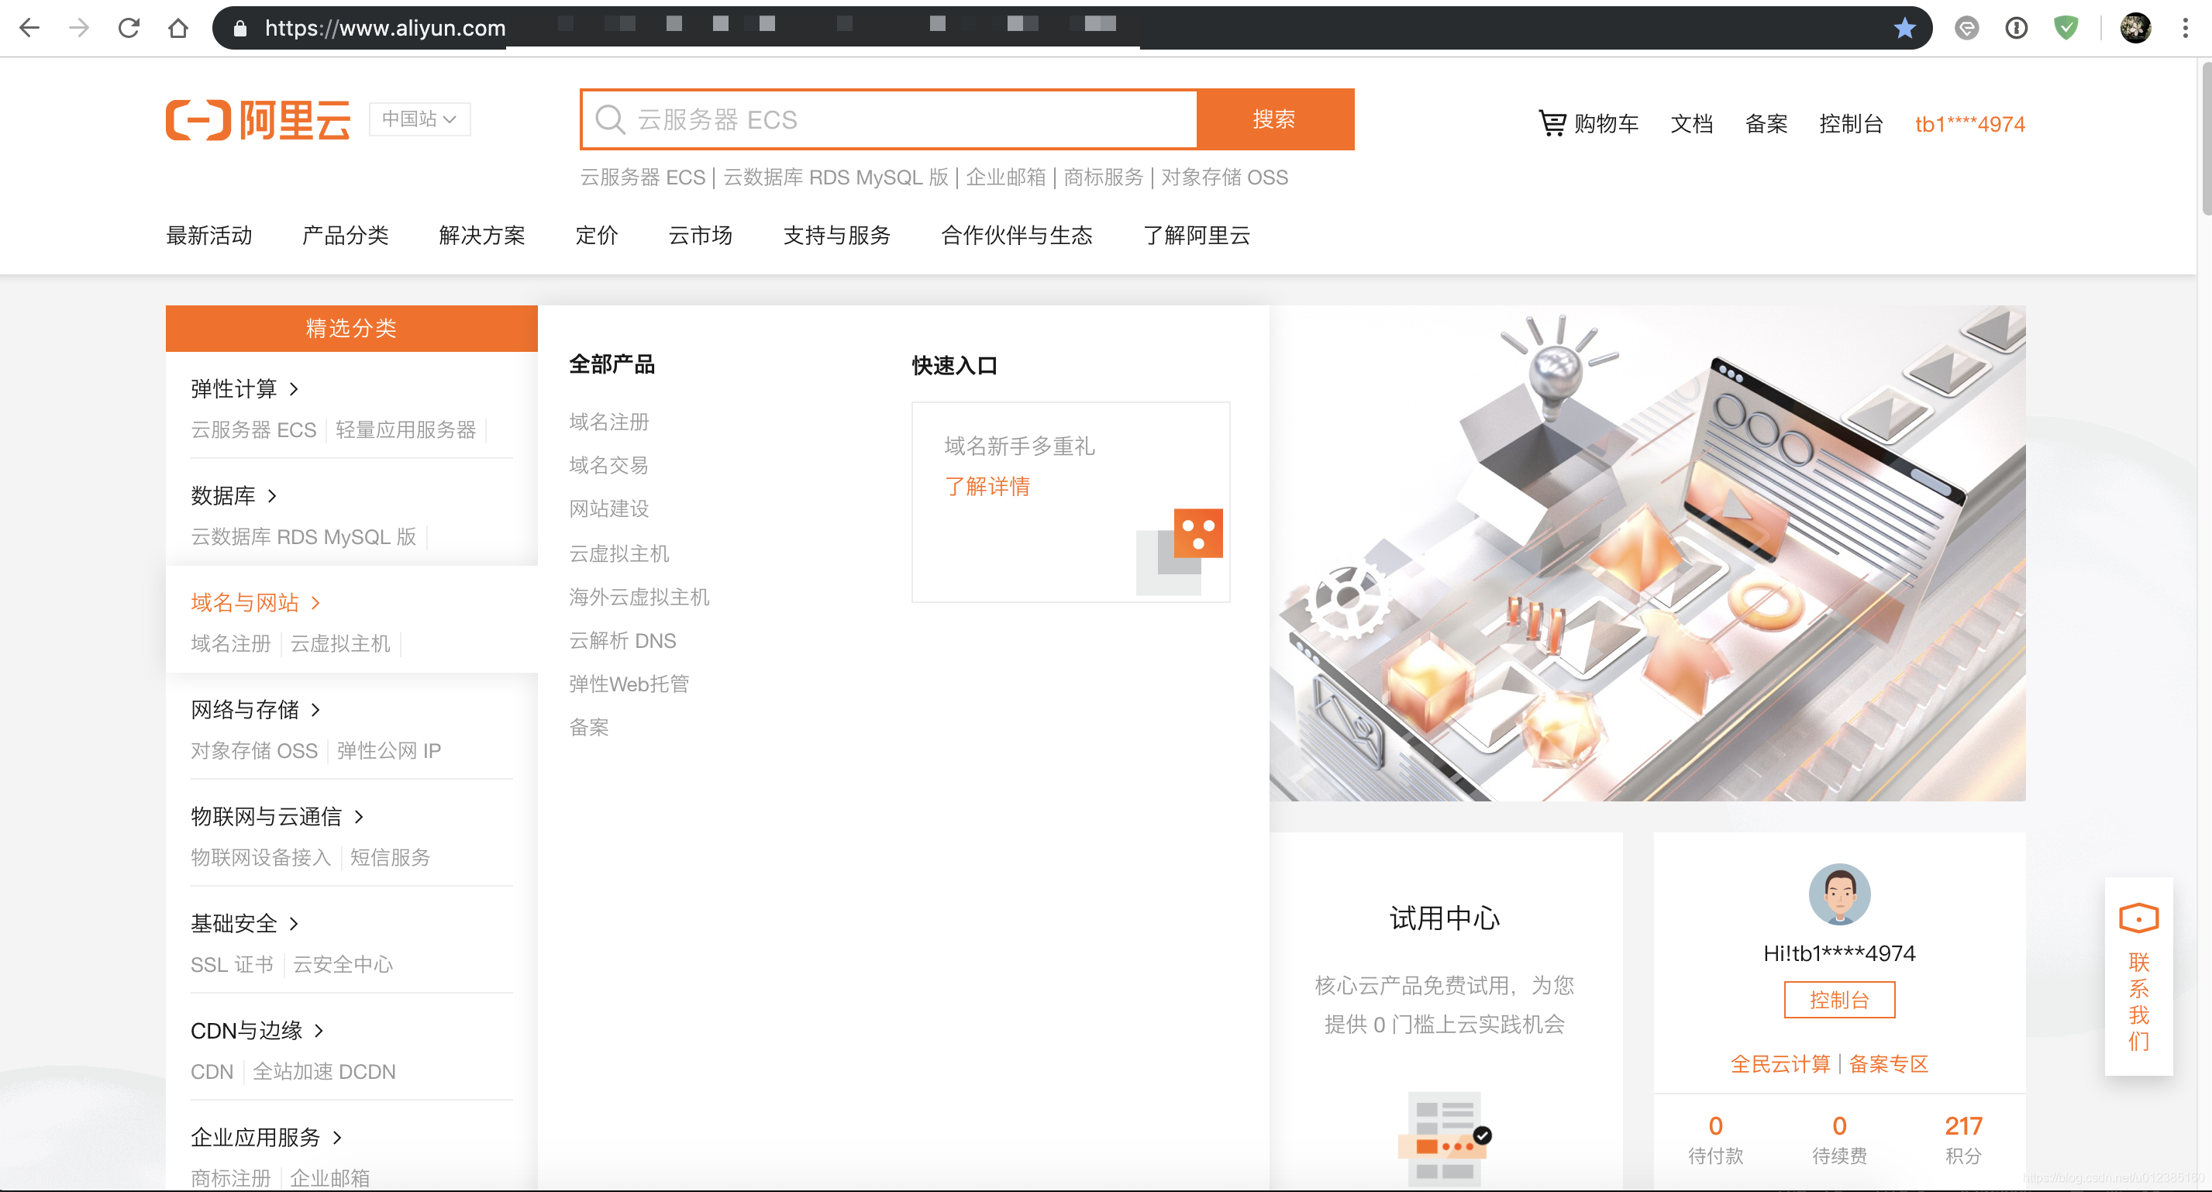
Task: Open the browser profile avatar
Action: 2134,27
